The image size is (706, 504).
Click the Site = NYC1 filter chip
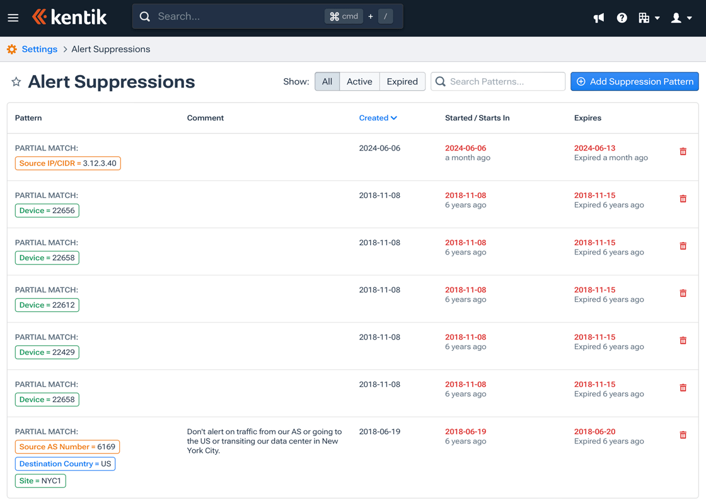[40, 481]
